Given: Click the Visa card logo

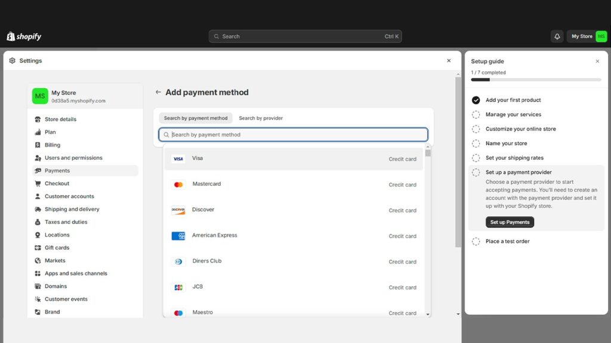Looking at the screenshot, I should [x=178, y=158].
